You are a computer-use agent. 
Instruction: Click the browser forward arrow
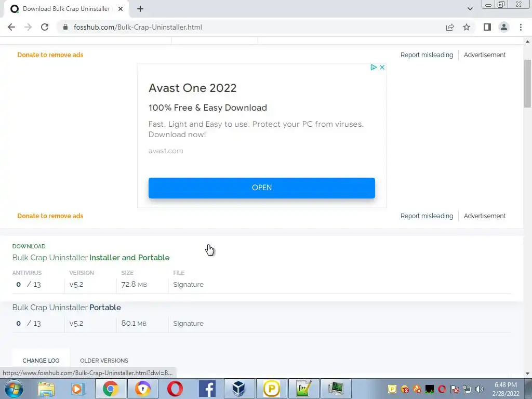point(28,27)
